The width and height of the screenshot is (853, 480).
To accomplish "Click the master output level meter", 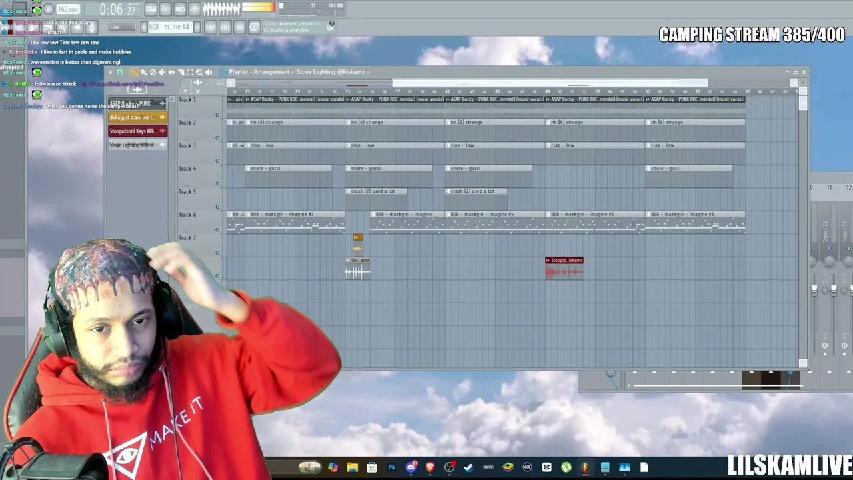I will (x=259, y=7).
